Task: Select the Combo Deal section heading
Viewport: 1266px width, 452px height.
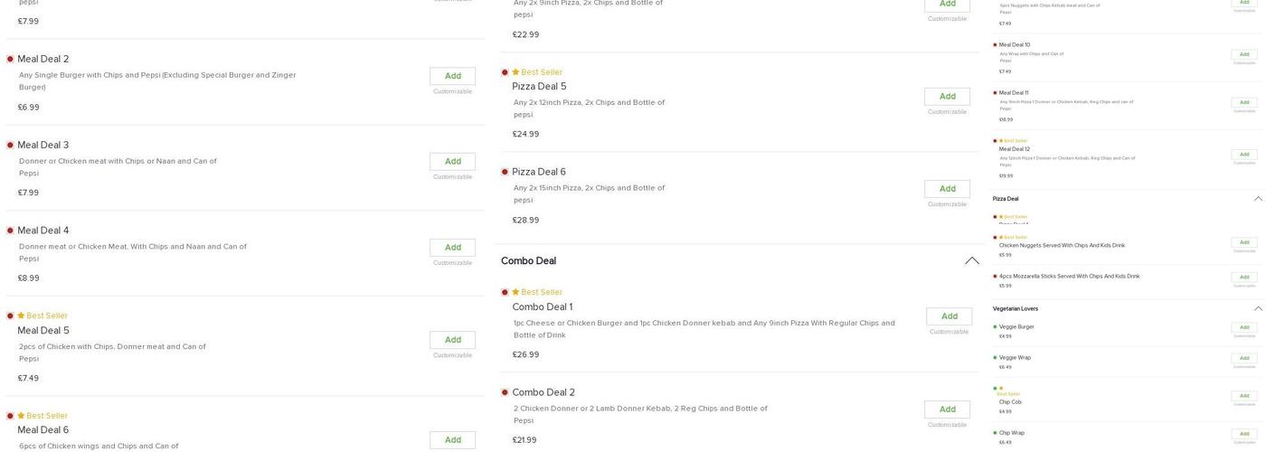Action: point(528,261)
